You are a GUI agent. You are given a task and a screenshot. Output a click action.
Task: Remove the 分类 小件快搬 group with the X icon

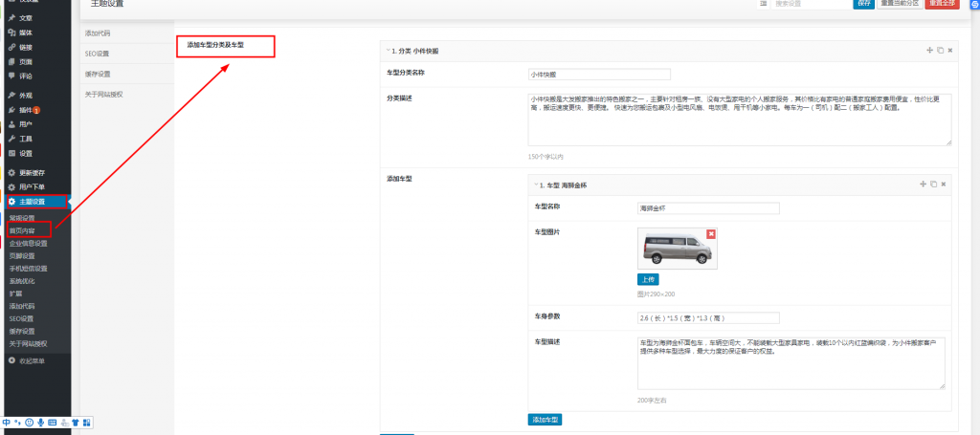coord(950,50)
